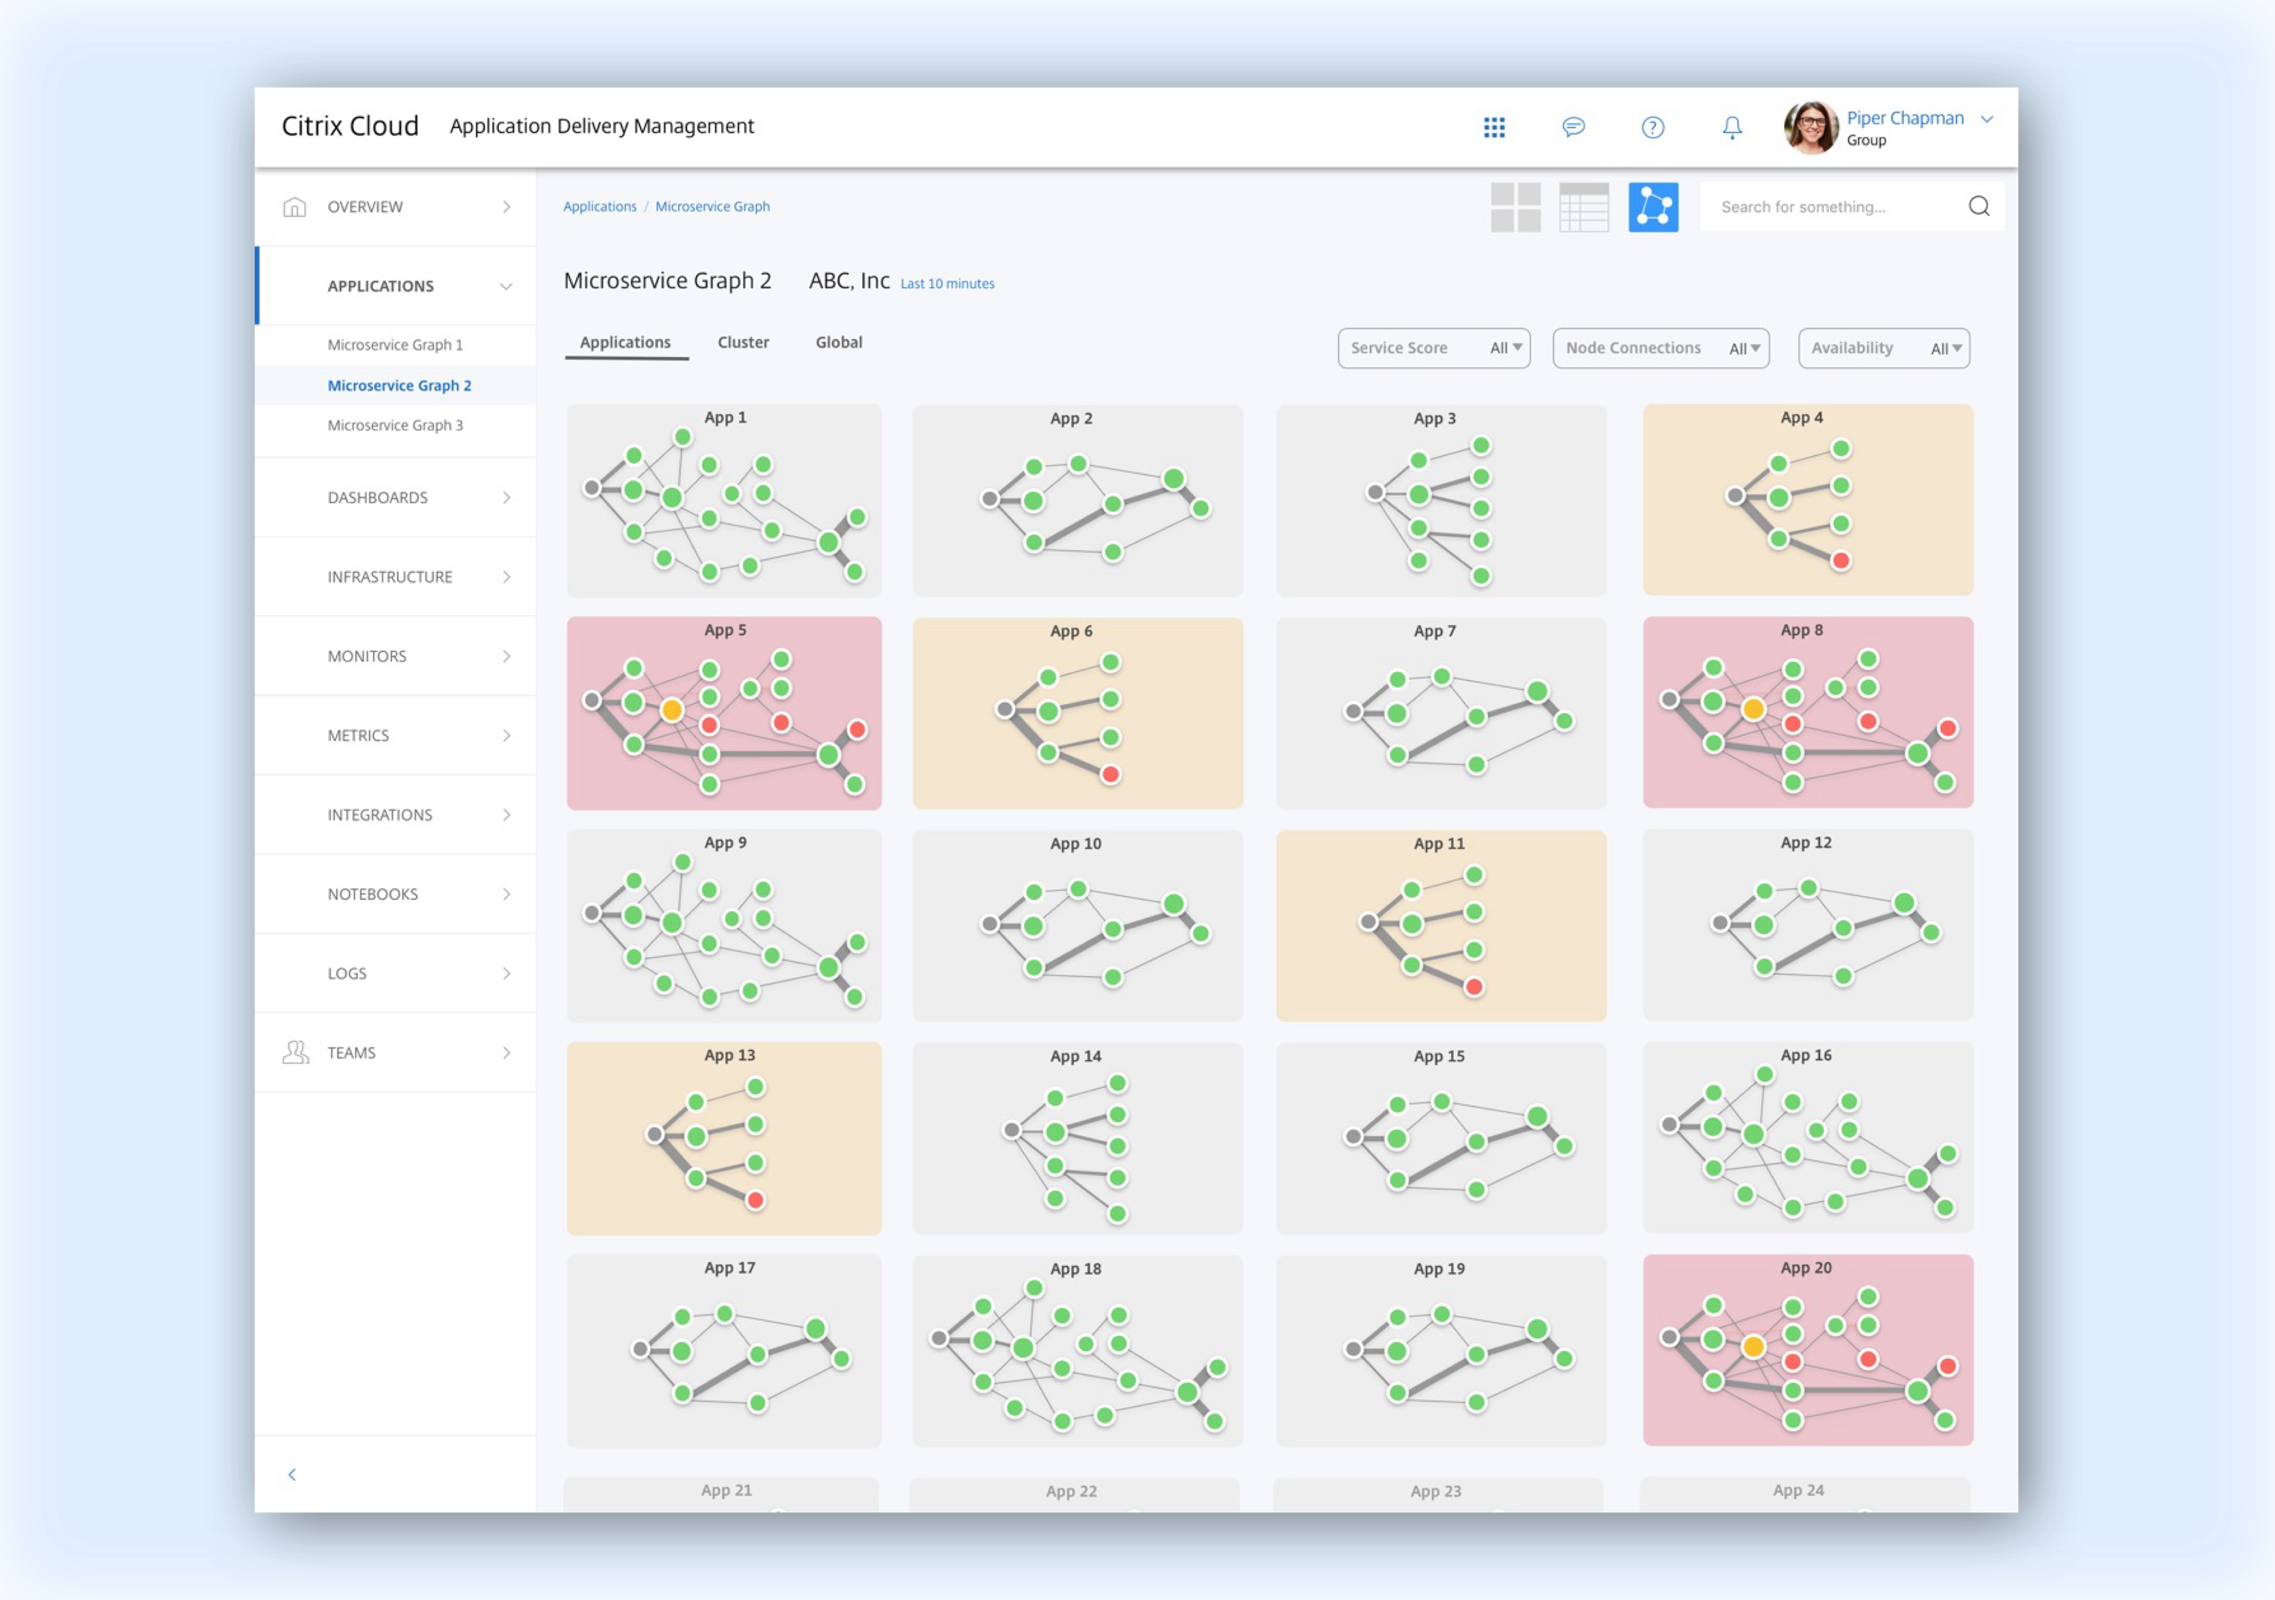Switch to the Global tab

[x=838, y=342]
